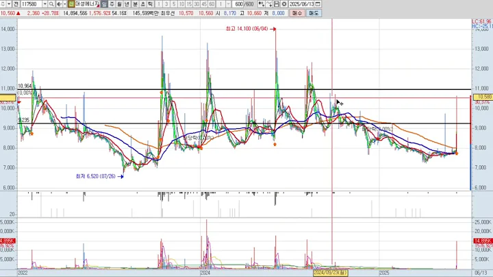Choose the 45 interval button
Viewport: 493px width, 277px height.
coord(204,4)
